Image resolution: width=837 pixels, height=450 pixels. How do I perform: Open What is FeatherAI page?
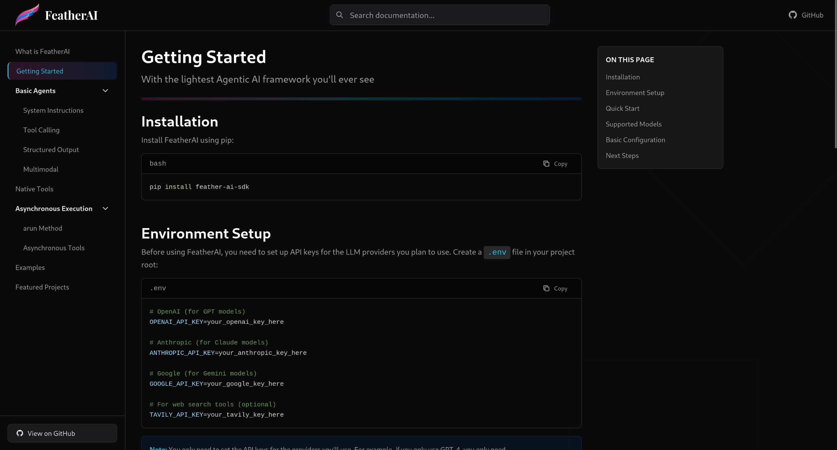(43, 52)
